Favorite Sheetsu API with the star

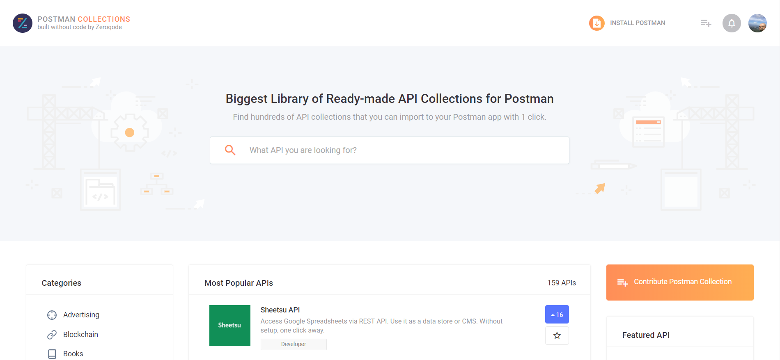click(x=557, y=336)
